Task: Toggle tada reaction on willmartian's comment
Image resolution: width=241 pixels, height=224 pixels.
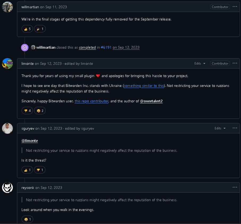Action: click(40, 29)
